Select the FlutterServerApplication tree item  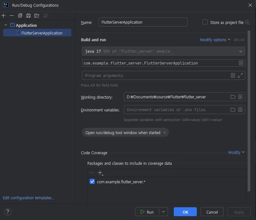37,33
